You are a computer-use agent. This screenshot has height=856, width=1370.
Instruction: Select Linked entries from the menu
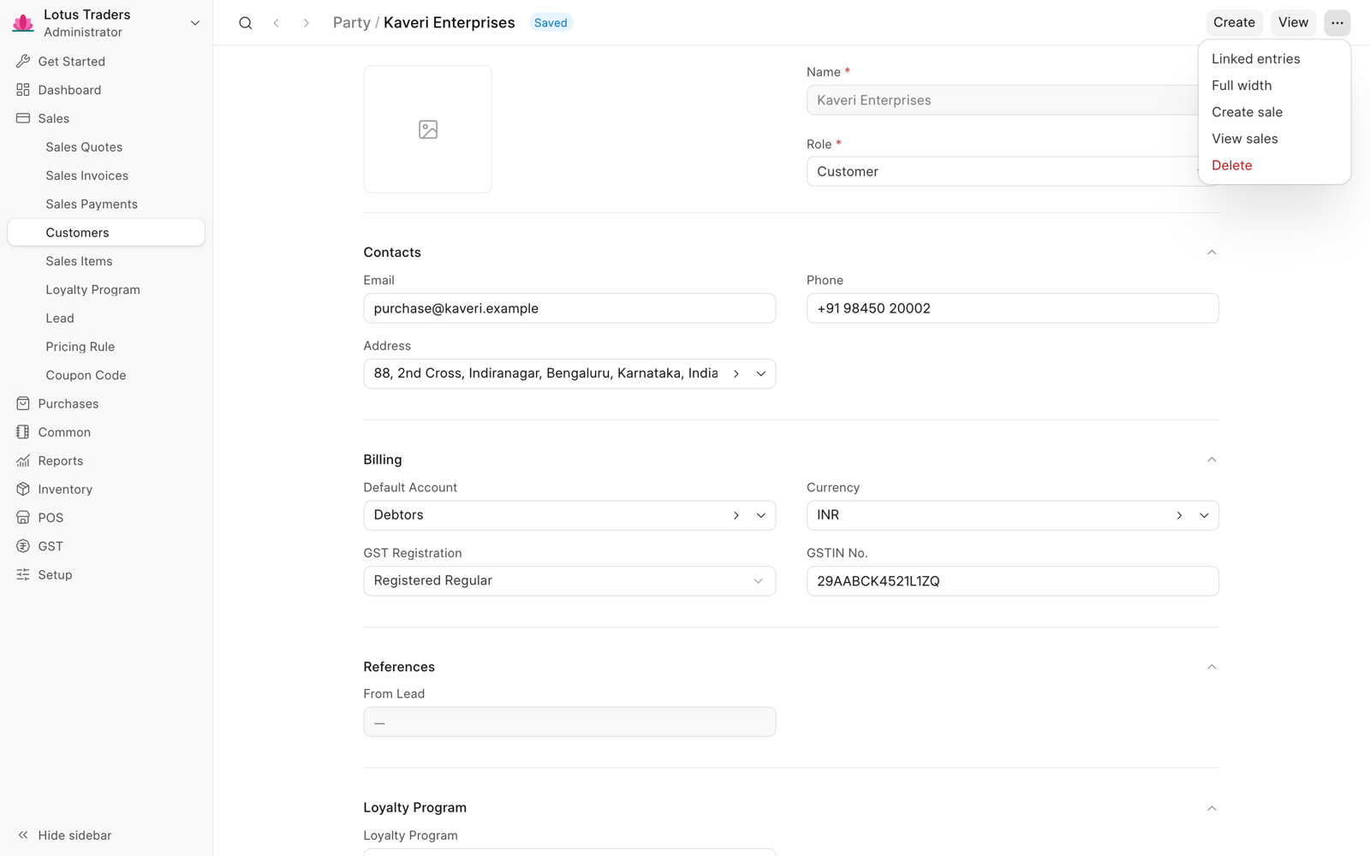coord(1274,59)
